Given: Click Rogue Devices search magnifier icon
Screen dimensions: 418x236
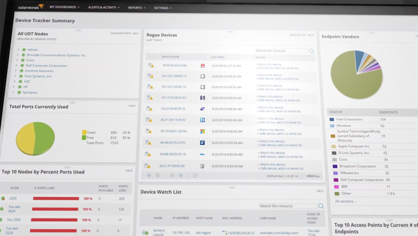Looking at the screenshot, I should click(312, 51).
